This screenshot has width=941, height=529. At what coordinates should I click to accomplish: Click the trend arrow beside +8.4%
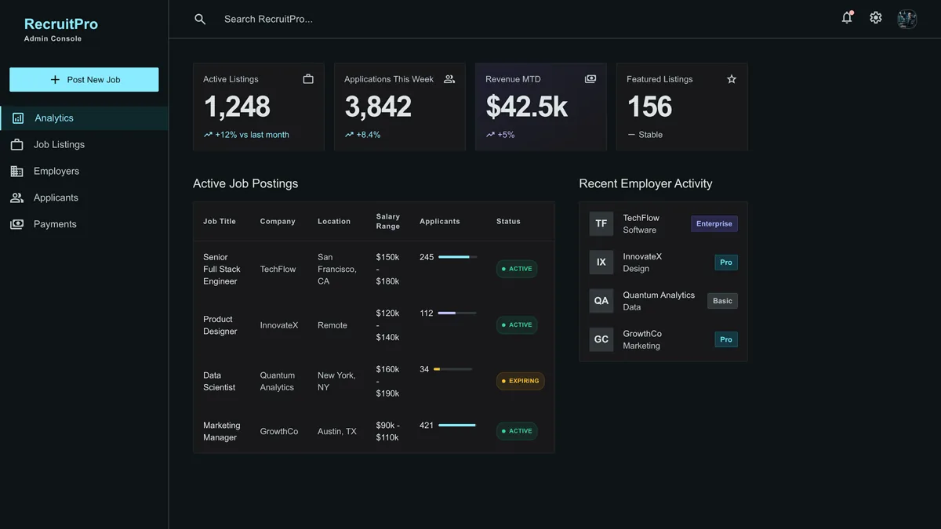(349, 135)
